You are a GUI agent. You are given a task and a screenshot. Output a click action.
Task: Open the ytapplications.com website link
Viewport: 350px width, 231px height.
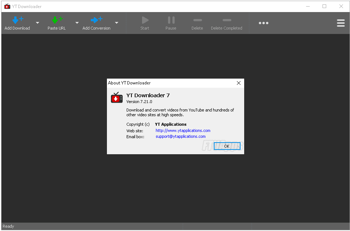183,130
